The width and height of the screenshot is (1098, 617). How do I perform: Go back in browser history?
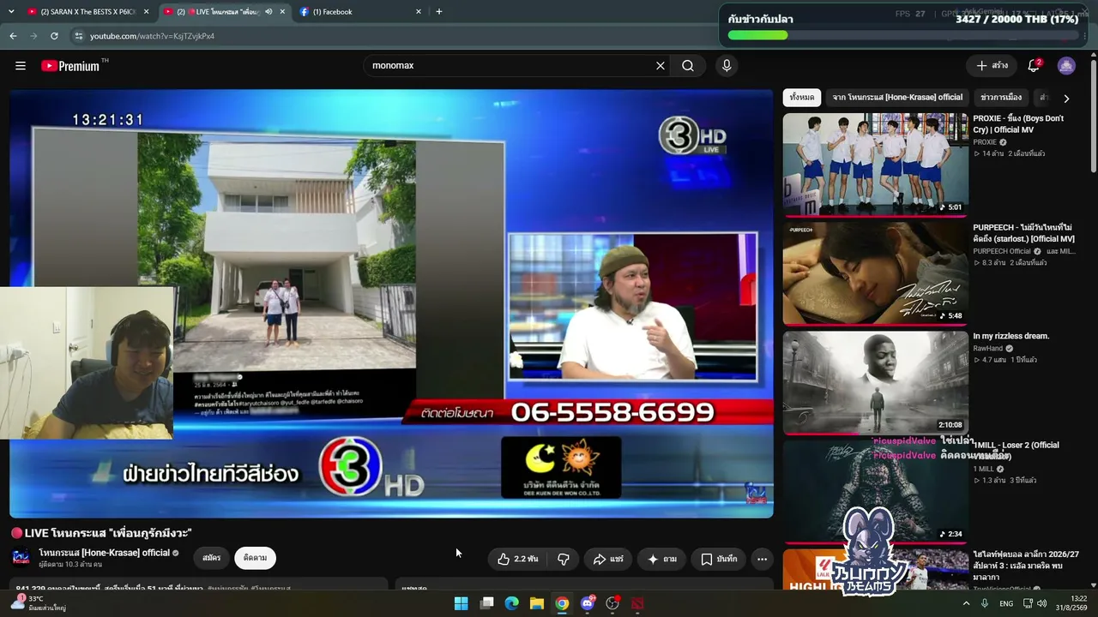[x=13, y=36]
